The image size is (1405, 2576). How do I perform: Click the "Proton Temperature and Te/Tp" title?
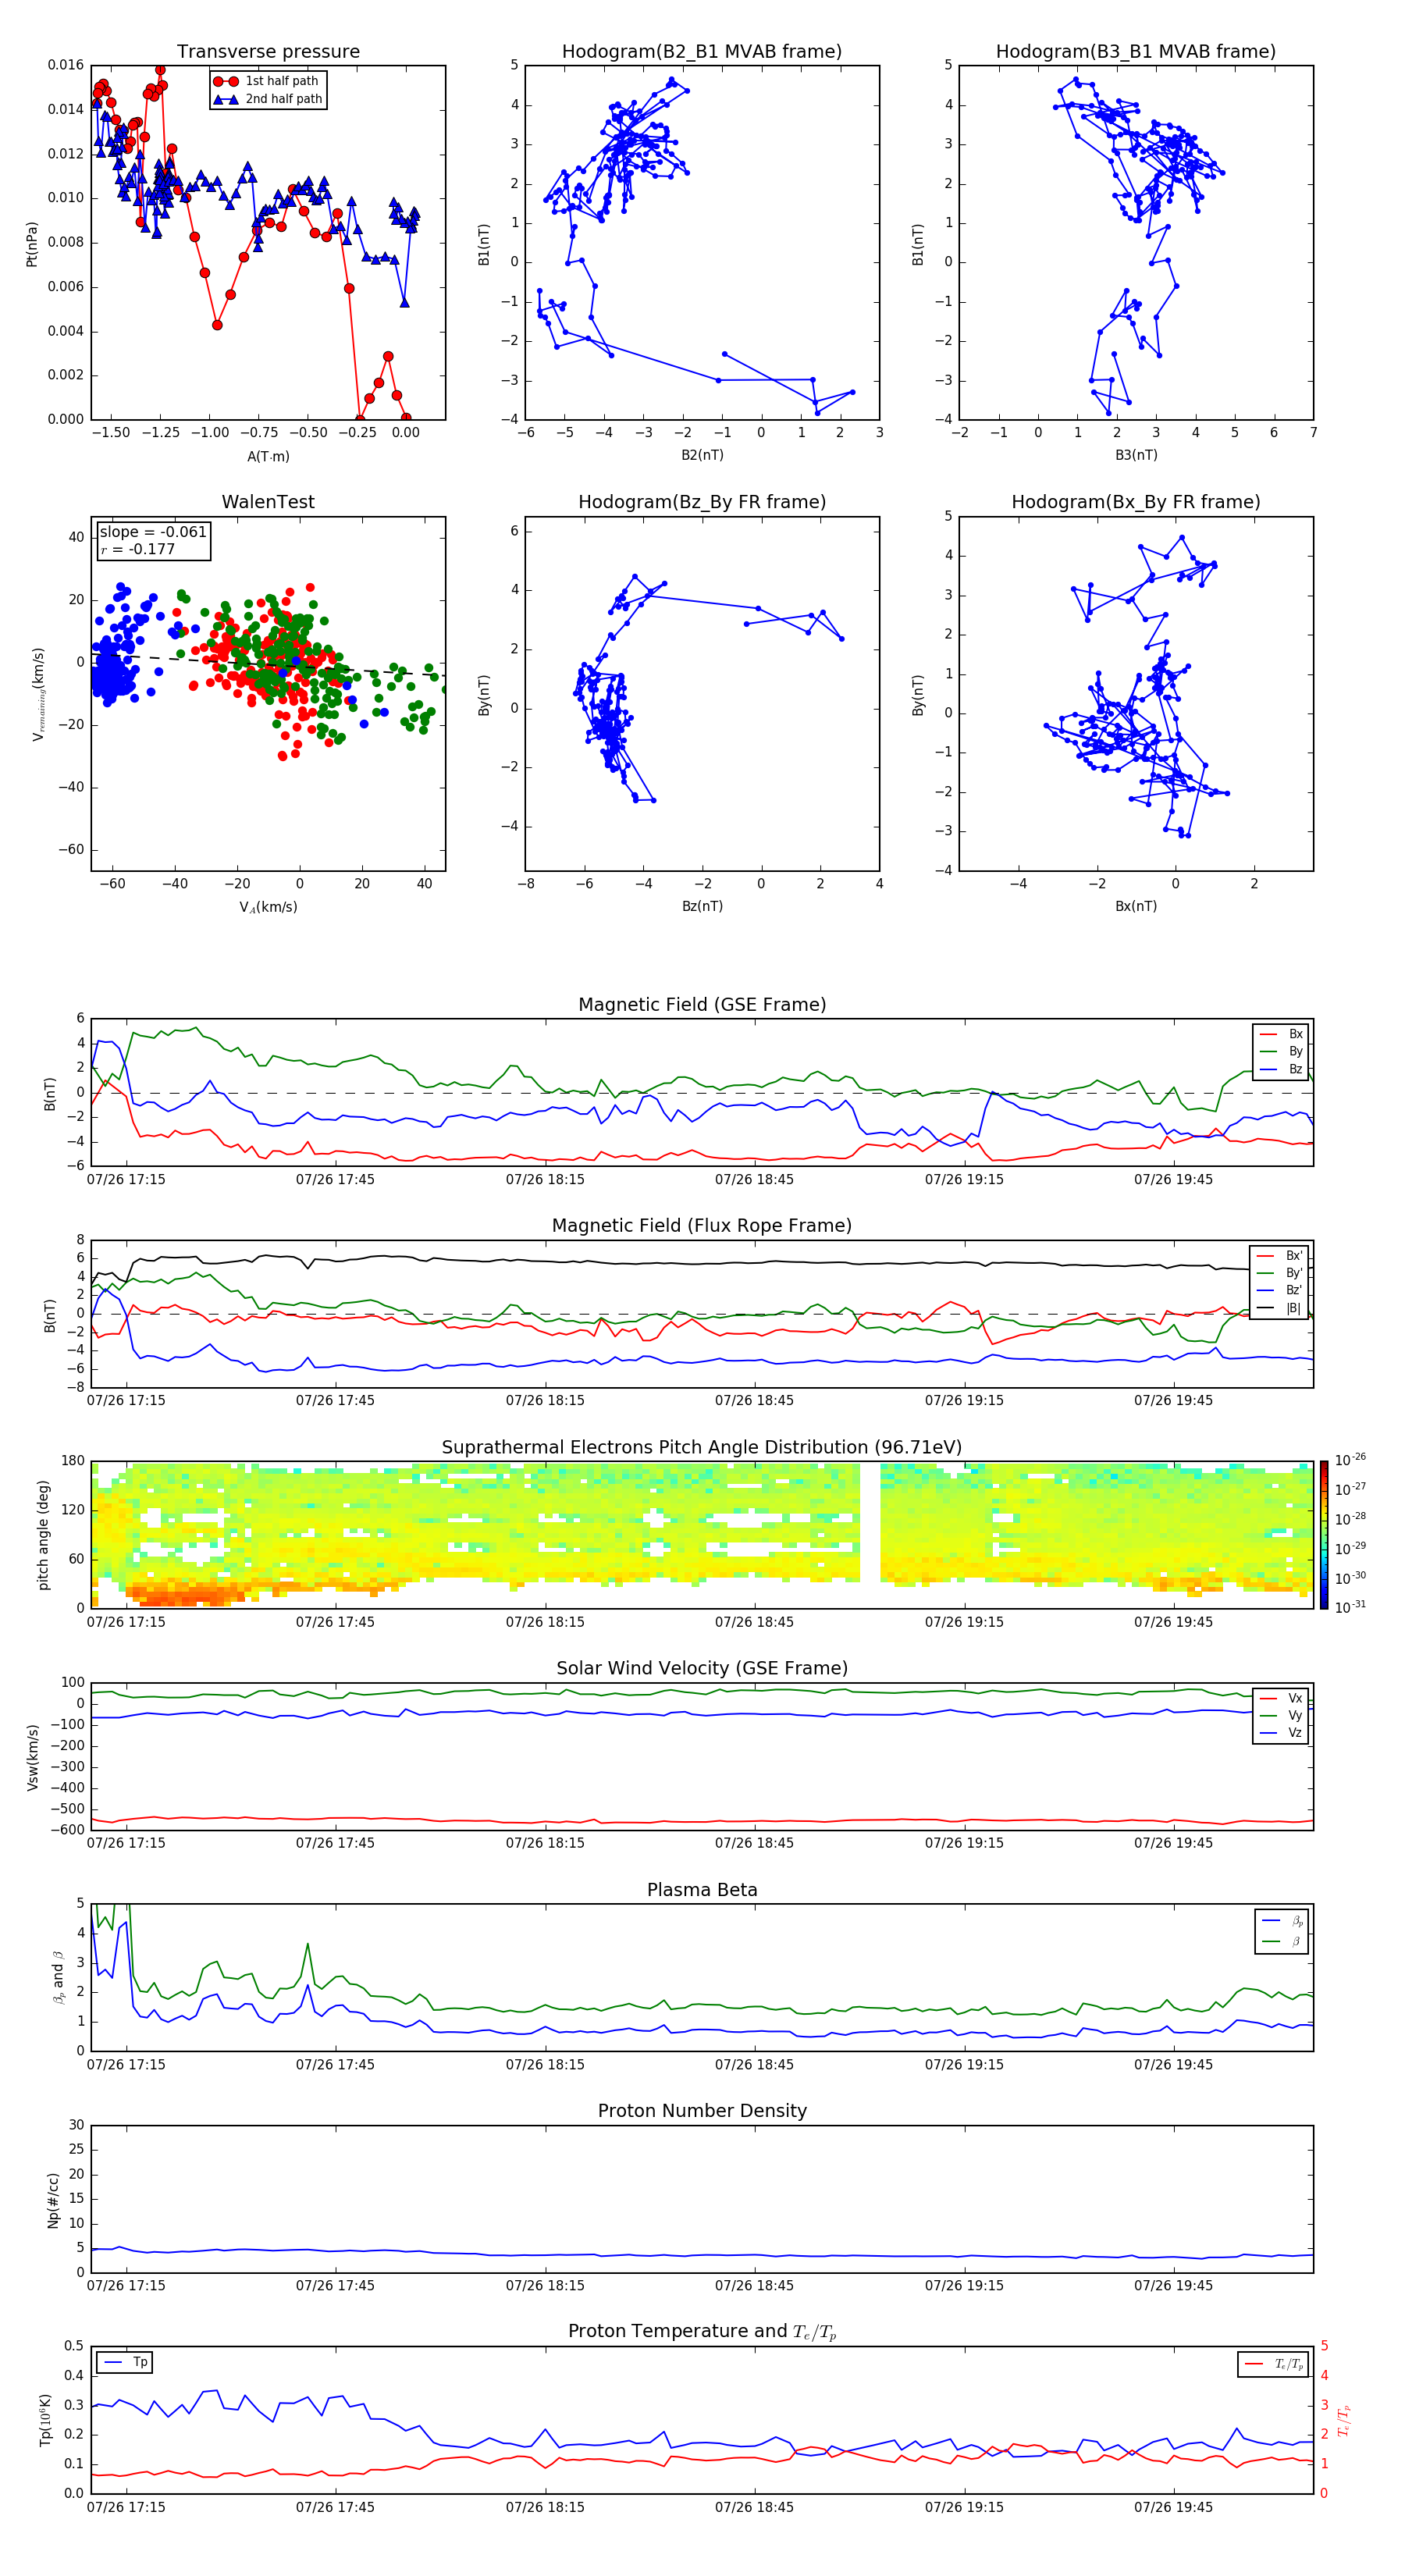coord(702,2332)
